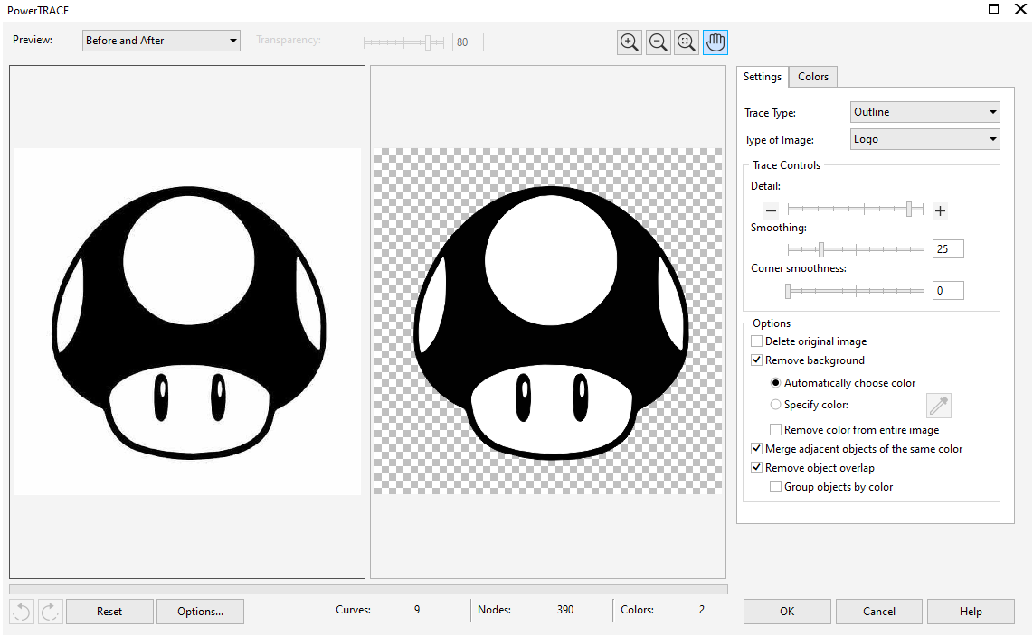
Task: Open the Trace Type dropdown
Action: pyautogui.click(x=925, y=112)
